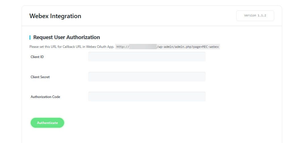
Task: Click the Client ID label
Action: click(x=37, y=57)
